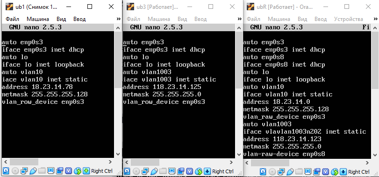The height and width of the screenshot is (177, 379).
Task: Click hard disk indicator in ub3 status bar
Action: tap(127, 171)
